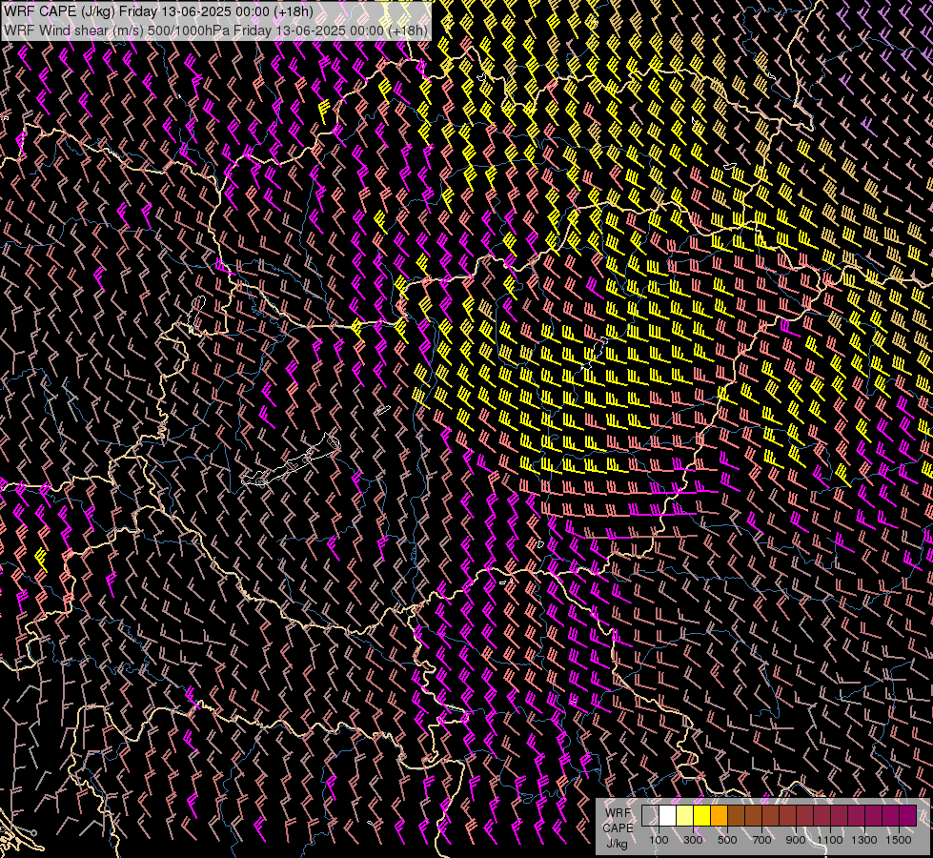The image size is (933, 858).
Task: Click the white CAPE legend swatch
Action: [668, 816]
